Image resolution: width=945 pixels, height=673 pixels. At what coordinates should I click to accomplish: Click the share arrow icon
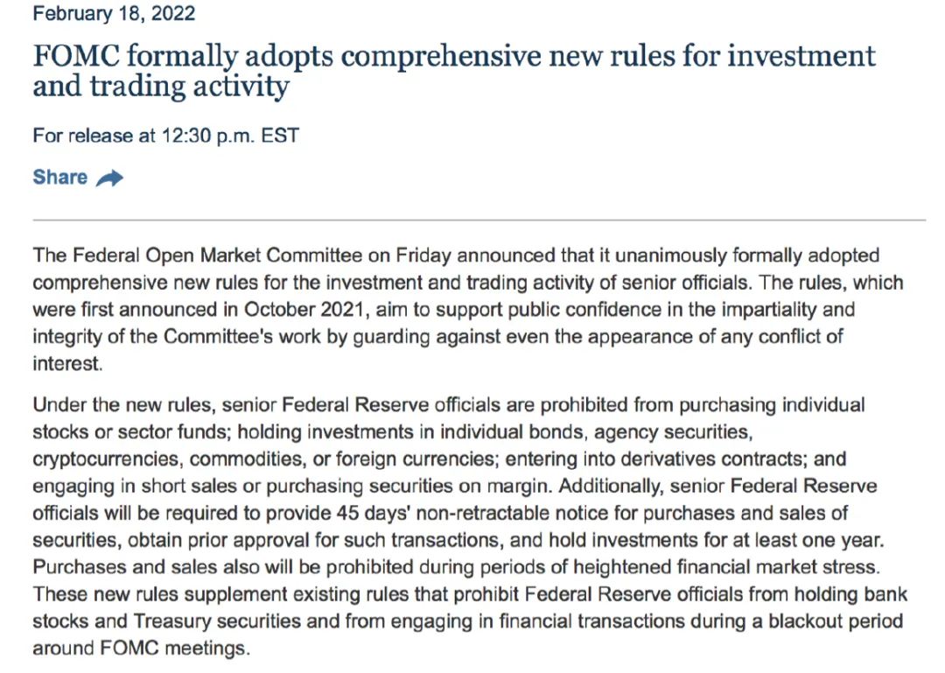tap(109, 179)
